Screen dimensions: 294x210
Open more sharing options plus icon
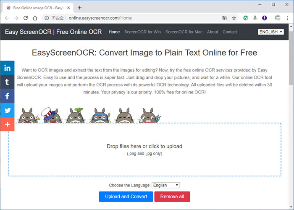click(7, 124)
